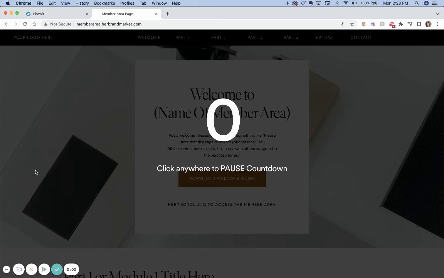Click the green checkmark finish recording button
Image resolution: width=444 pixels, height=278 pixels.
[x=57, y=269]
